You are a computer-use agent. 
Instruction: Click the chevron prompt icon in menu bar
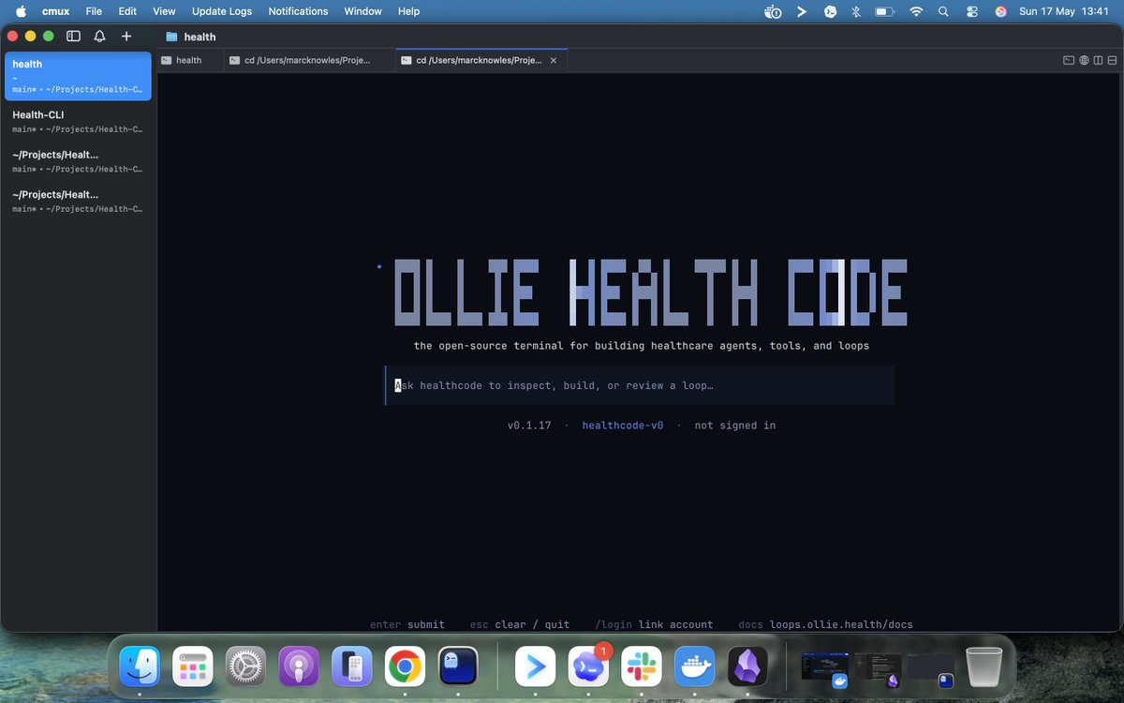pyautogui.click(x=802, y=11)
